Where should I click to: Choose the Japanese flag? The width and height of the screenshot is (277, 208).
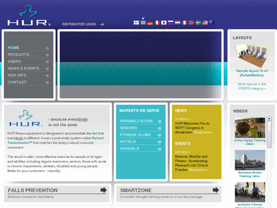164,23
